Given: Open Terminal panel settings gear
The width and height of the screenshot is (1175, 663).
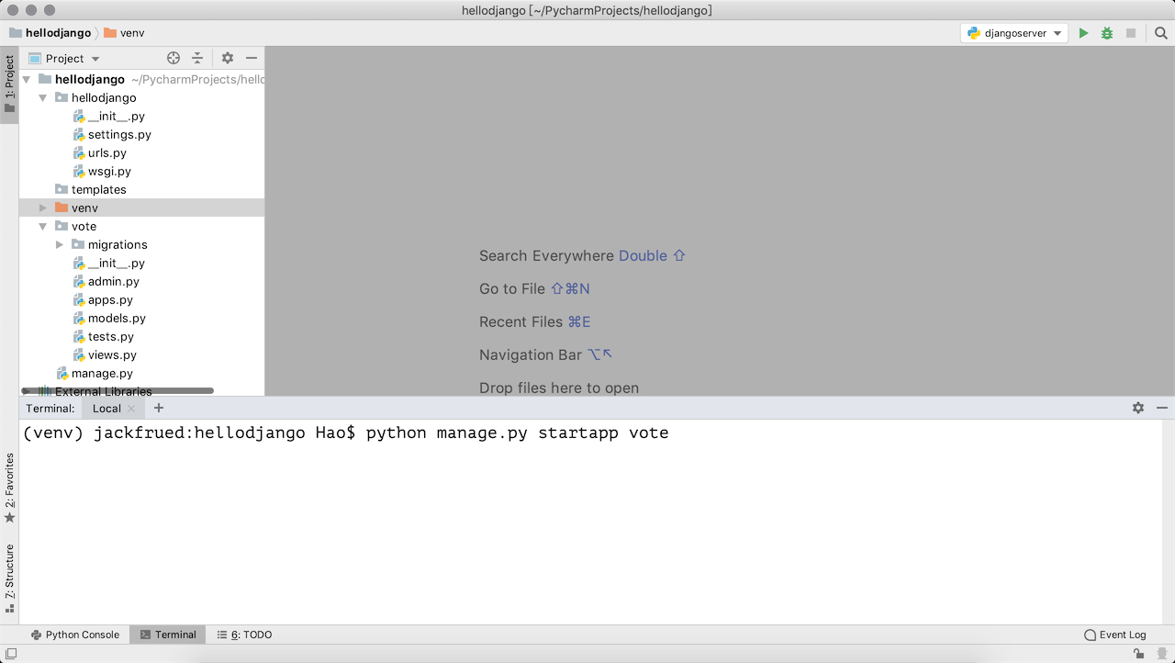Looking at the screenshot, I should click(1138, 408).
